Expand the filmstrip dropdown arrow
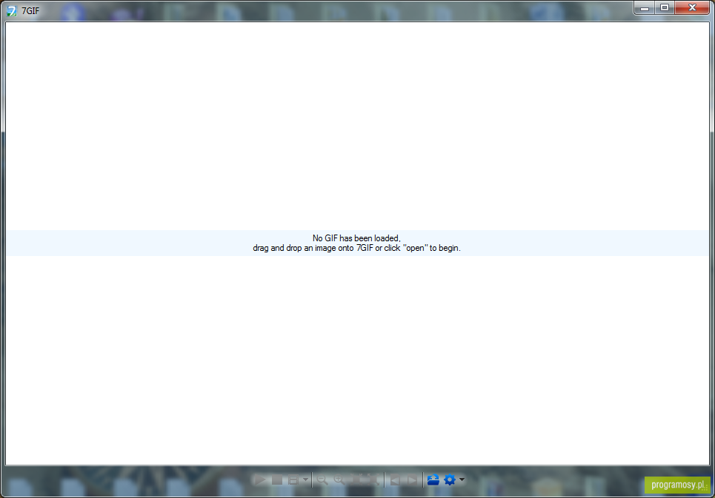Viewport: 715px width, 498px height. click(x=305, y=480)
